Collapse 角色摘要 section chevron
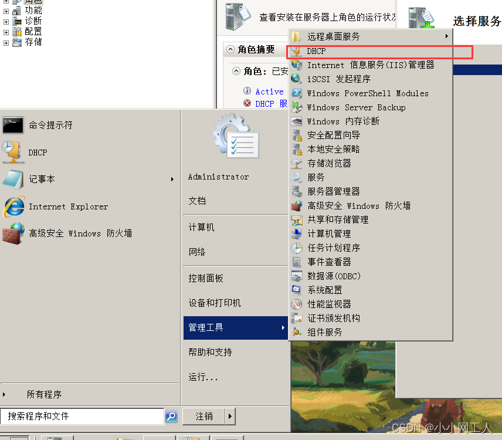 coord(230,49)
